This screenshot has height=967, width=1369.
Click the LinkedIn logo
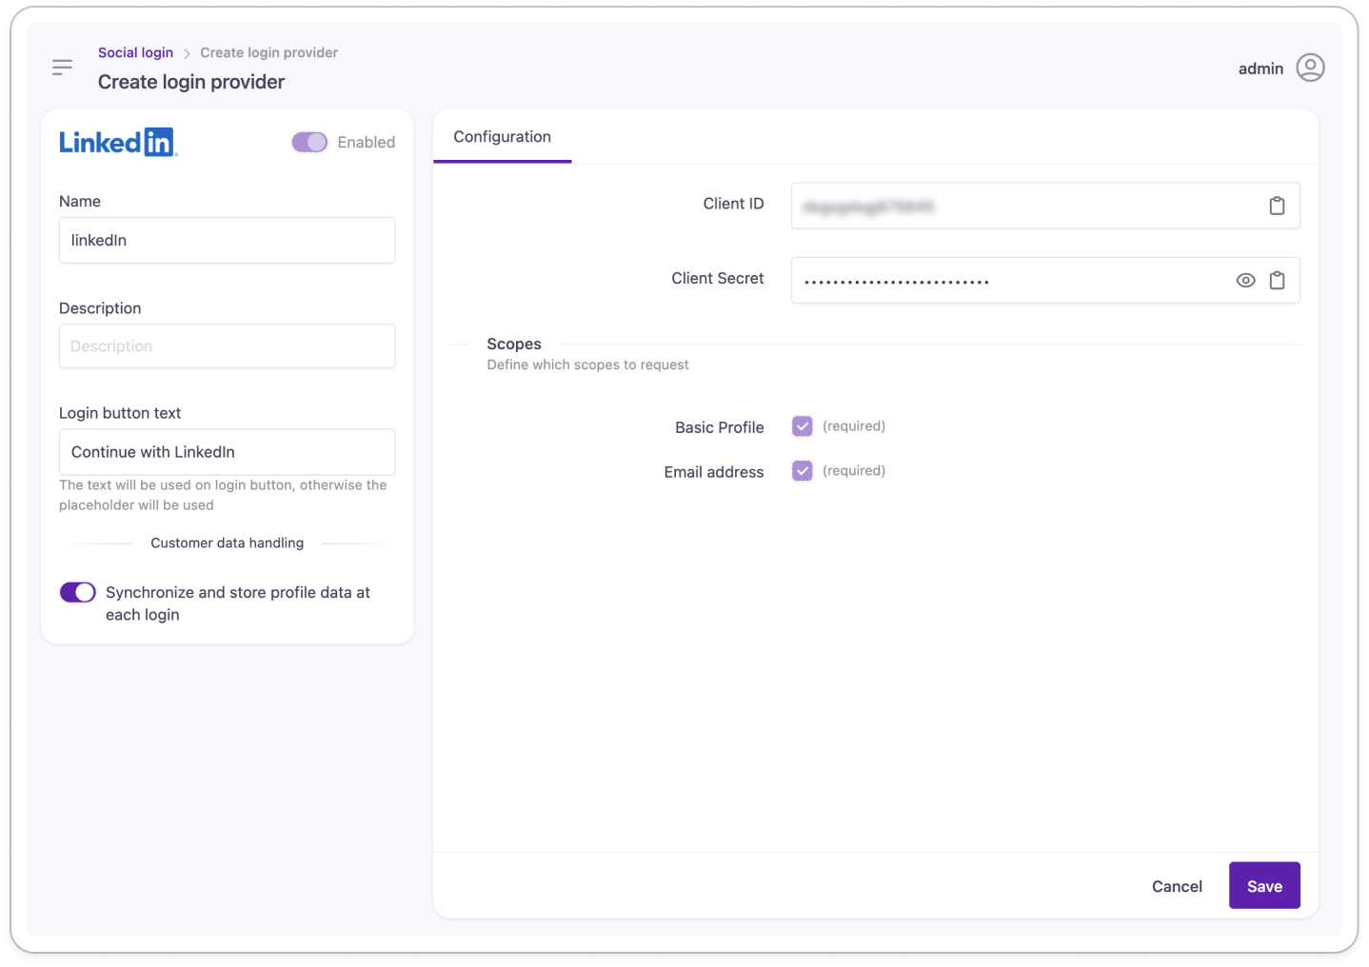coord(118,142)
